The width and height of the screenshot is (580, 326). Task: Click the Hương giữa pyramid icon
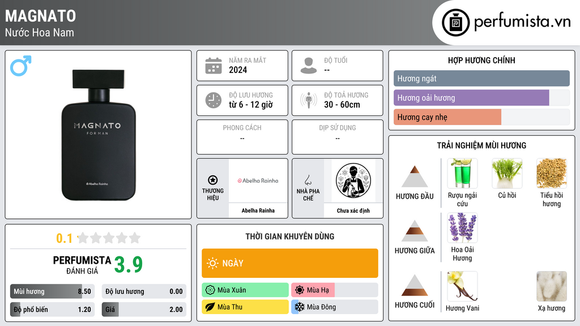pos(415,231)
